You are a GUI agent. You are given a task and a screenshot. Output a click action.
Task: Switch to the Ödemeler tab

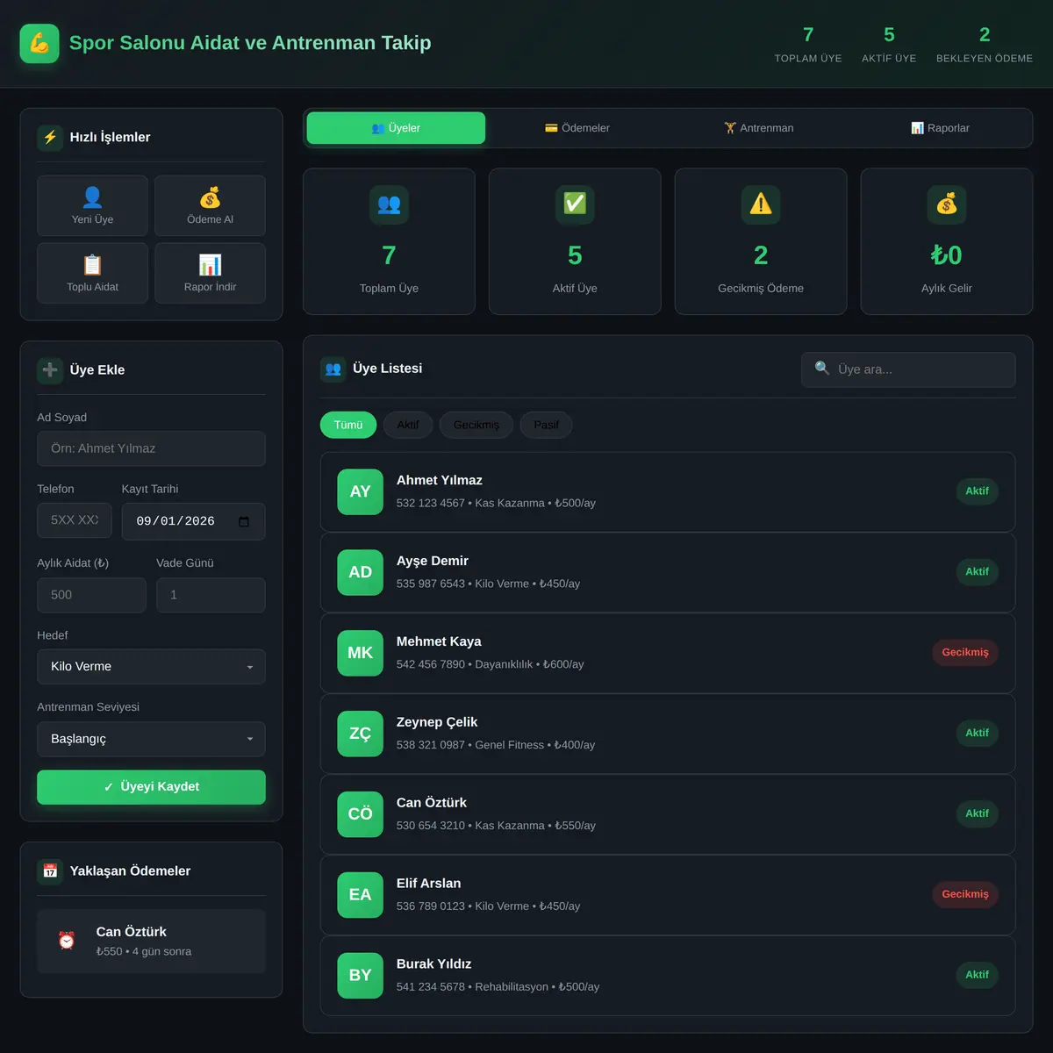click(x=577, y=128)
